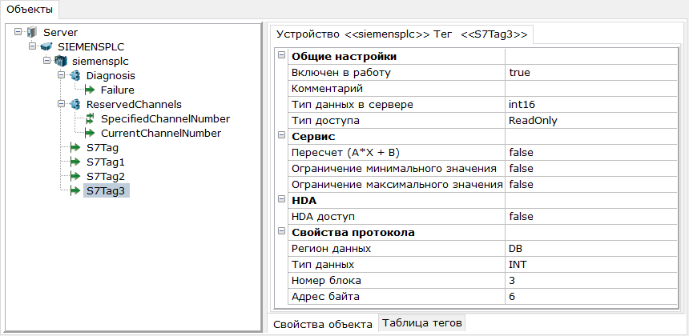
Task: Click the Включен в работу property label
Action: click(341, 72)
